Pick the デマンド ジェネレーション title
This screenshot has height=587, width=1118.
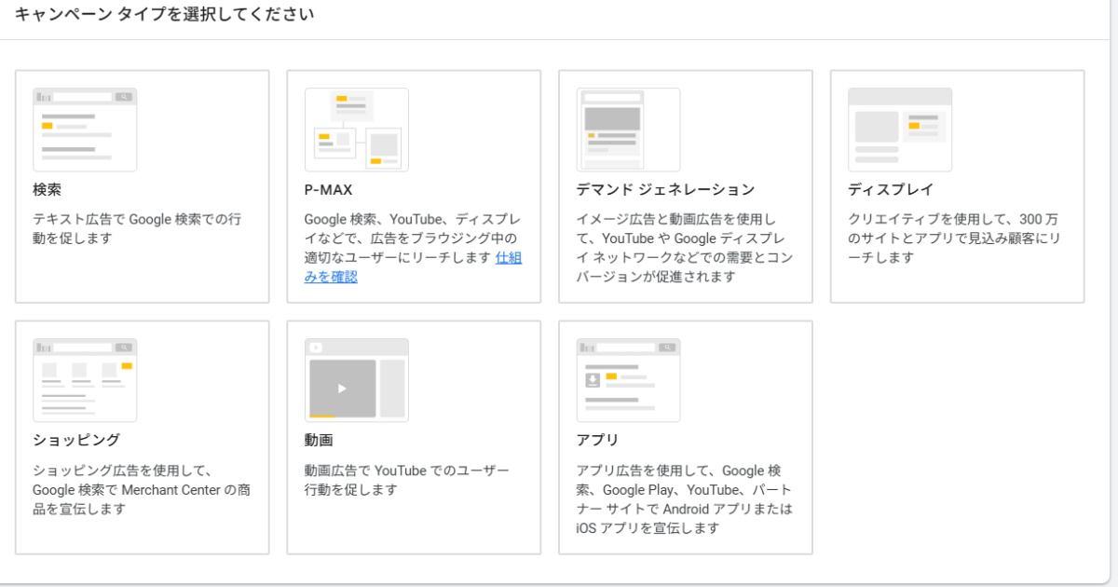665,189
